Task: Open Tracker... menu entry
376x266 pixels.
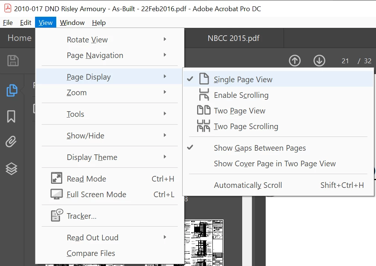Action: pos(110,216)
